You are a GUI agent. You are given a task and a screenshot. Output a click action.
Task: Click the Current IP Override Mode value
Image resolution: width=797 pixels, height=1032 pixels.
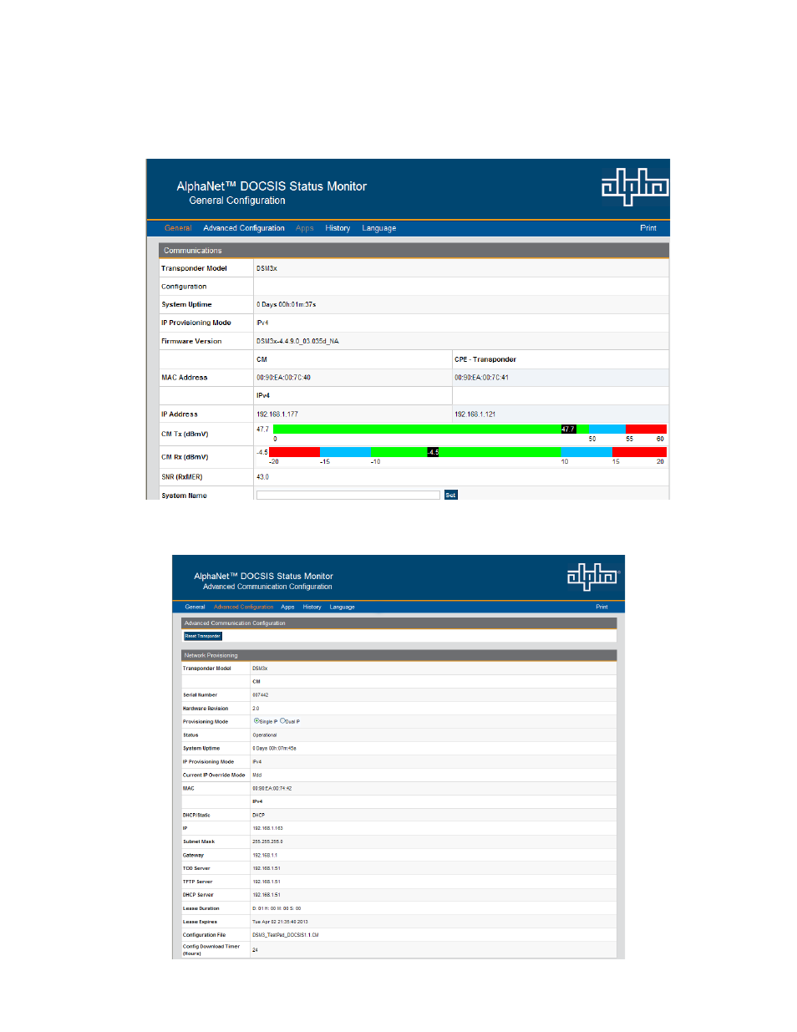pos(256,775)
